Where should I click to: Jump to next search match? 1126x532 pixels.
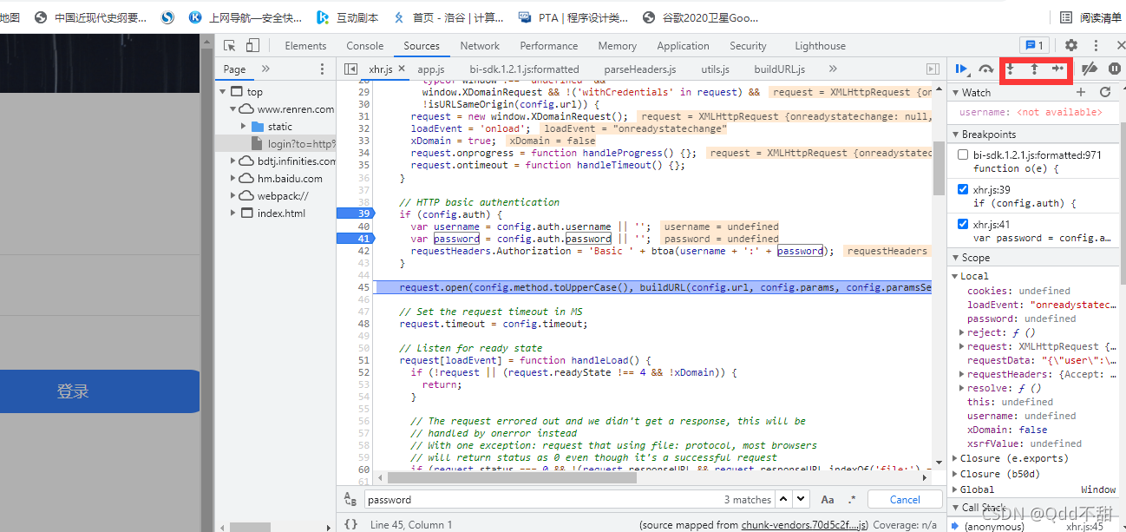click(802, 499)
